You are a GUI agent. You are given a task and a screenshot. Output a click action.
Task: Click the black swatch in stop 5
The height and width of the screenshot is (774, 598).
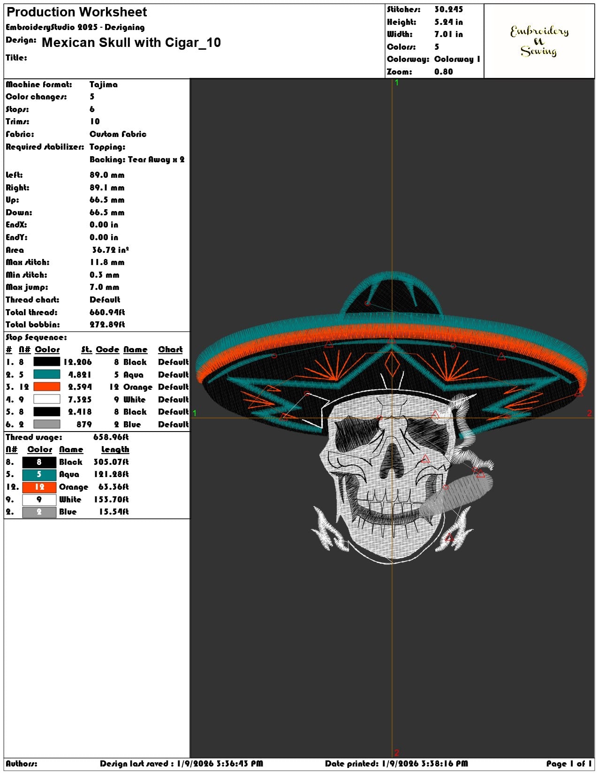pos(47,411)
